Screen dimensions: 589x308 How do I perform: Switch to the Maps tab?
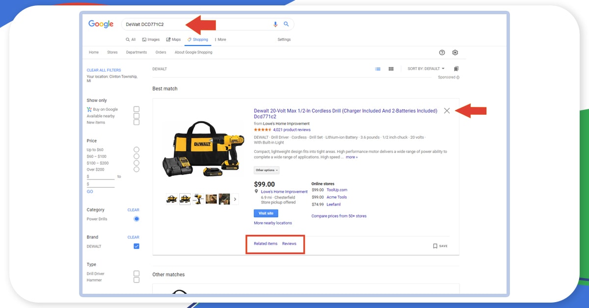tap(173, 40)
